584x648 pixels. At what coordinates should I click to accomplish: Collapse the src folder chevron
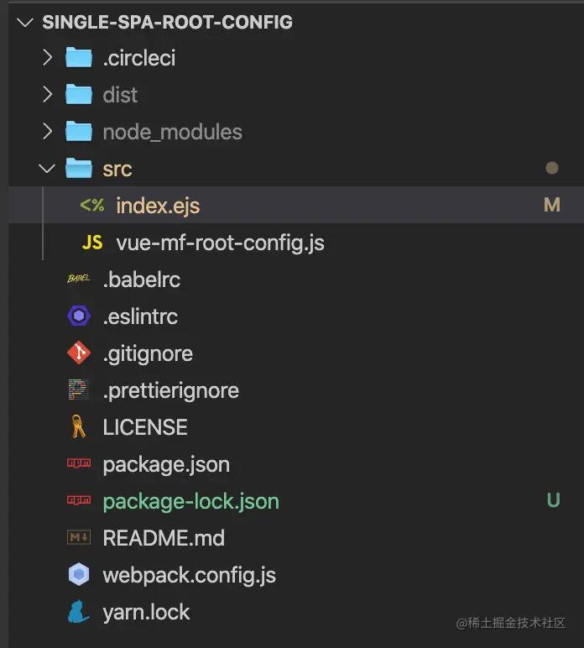pos(48,169)
